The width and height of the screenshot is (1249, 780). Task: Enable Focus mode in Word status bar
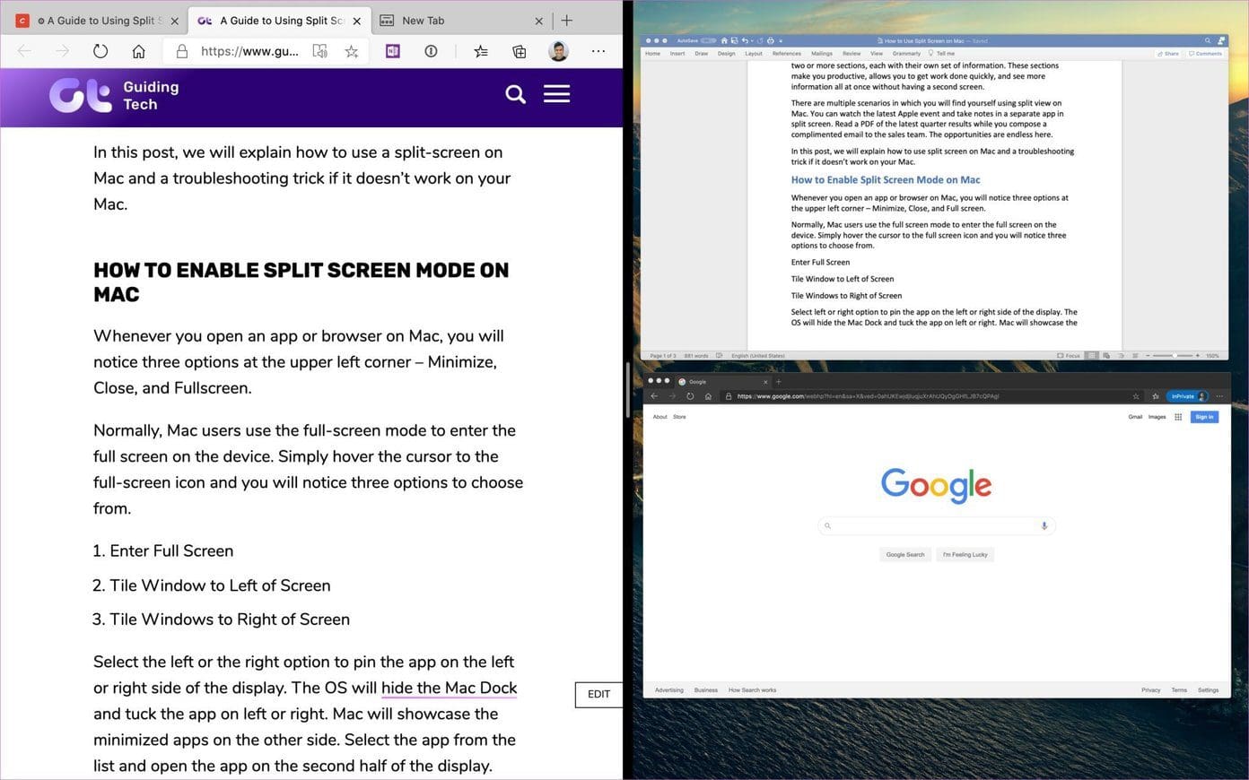coord(1069,356)
